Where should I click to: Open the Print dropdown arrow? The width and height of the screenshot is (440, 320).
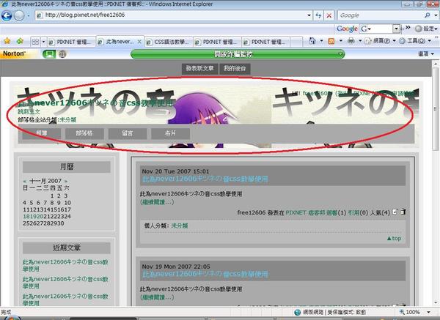point(360,41)
